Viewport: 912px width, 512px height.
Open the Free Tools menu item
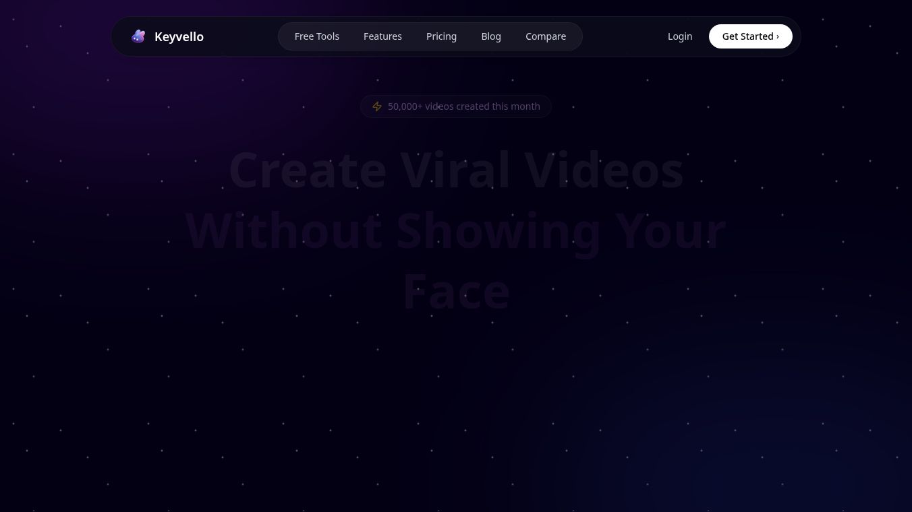(x=317, y=36)
